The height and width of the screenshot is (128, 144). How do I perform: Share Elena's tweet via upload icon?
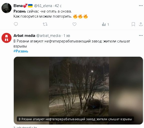(x=141, y=24)
